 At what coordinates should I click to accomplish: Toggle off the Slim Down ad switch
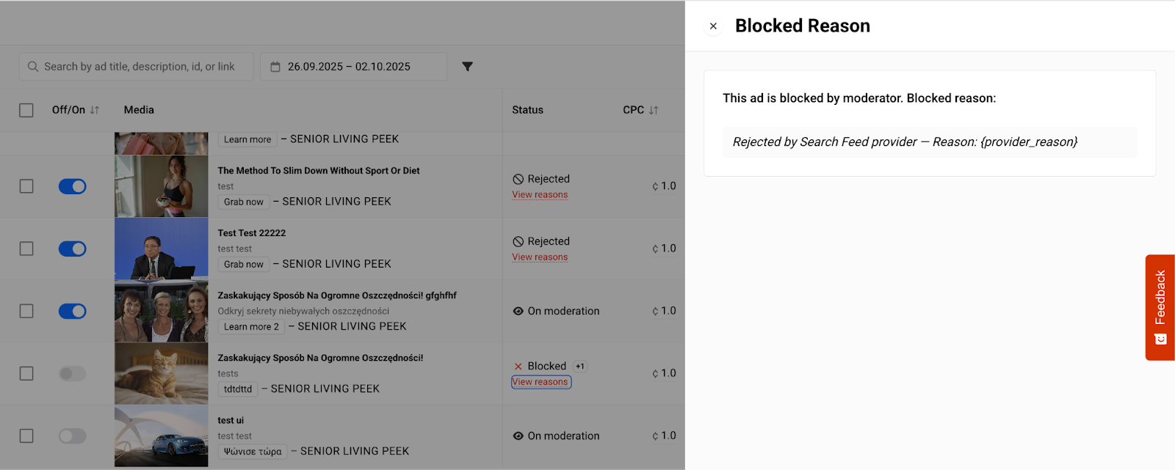(73, 186)
